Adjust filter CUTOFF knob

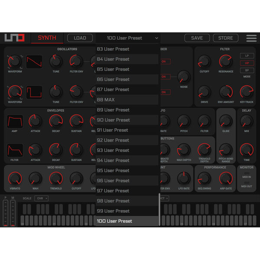click(204, 62)
